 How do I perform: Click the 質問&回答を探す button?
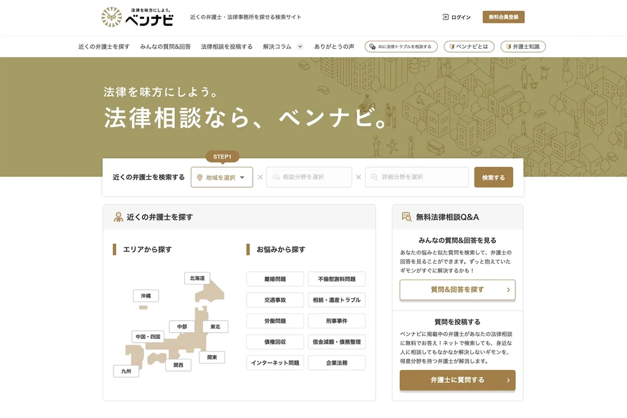458,290
